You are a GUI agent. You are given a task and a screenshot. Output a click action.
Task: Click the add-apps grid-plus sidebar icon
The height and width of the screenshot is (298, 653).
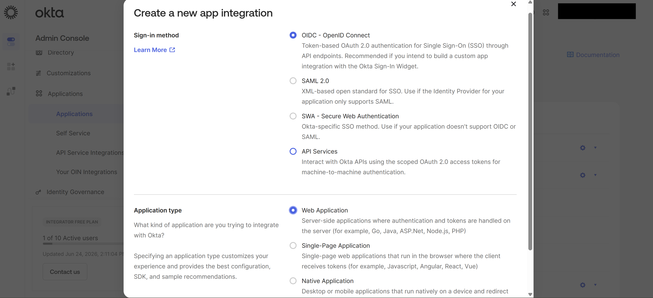[11, 67]
